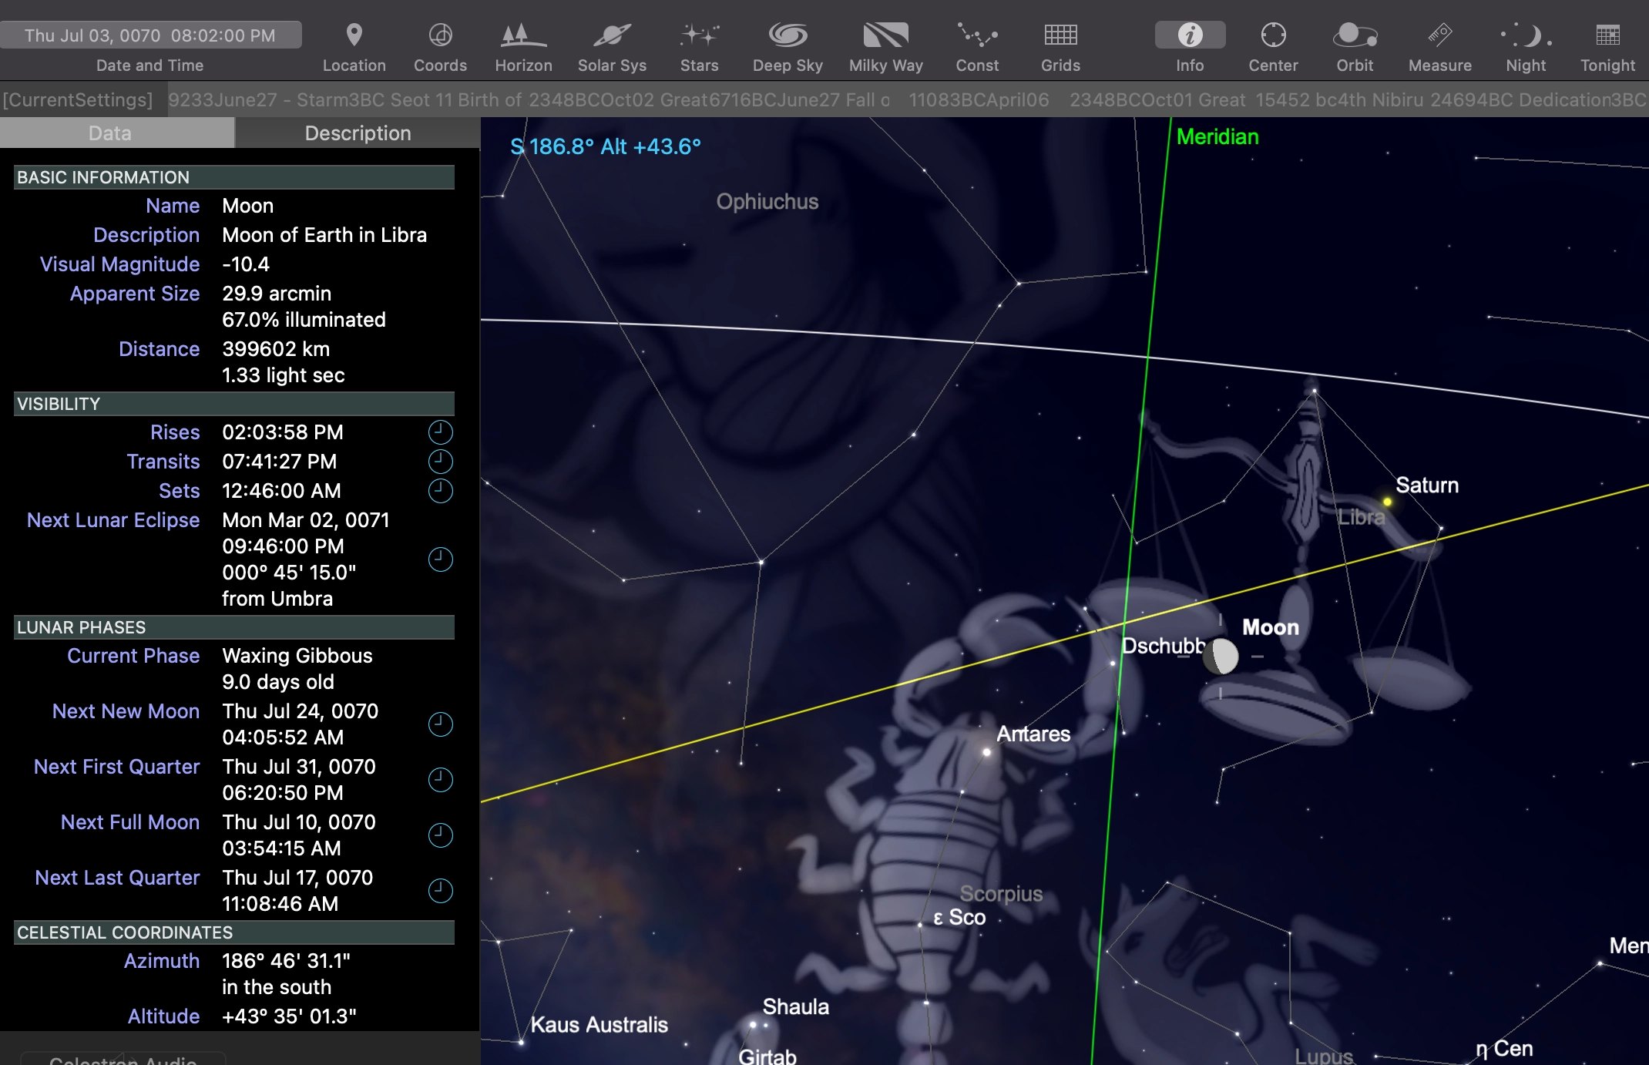The width and height of the screenshot is (1649, 1065).
Task: Open the 2348BCOct01 Great saved setting
Action: click(x=1157, y=100)
